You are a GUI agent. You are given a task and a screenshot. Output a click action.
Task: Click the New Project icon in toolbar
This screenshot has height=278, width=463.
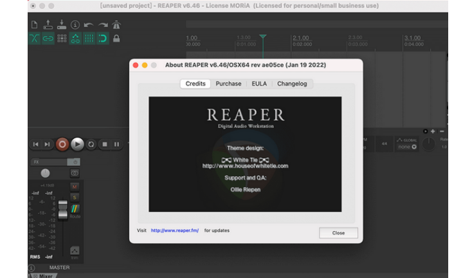point(34,24)
